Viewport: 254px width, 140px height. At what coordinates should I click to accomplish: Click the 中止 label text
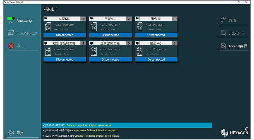[20, 46]
